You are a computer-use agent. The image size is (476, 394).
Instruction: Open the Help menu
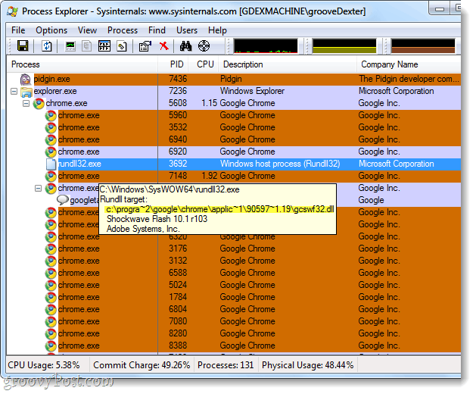[217, 30]
